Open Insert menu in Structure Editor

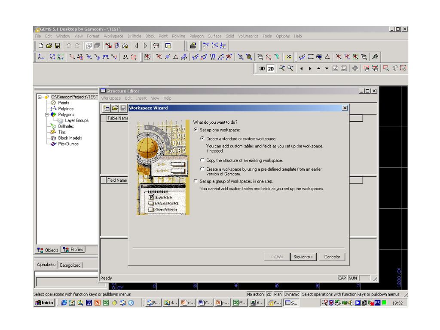point(141,98)
